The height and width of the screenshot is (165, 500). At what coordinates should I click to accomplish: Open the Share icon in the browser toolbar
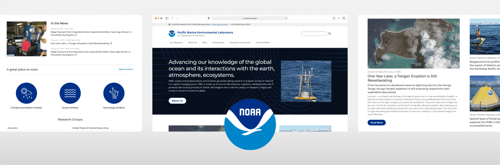334,18
